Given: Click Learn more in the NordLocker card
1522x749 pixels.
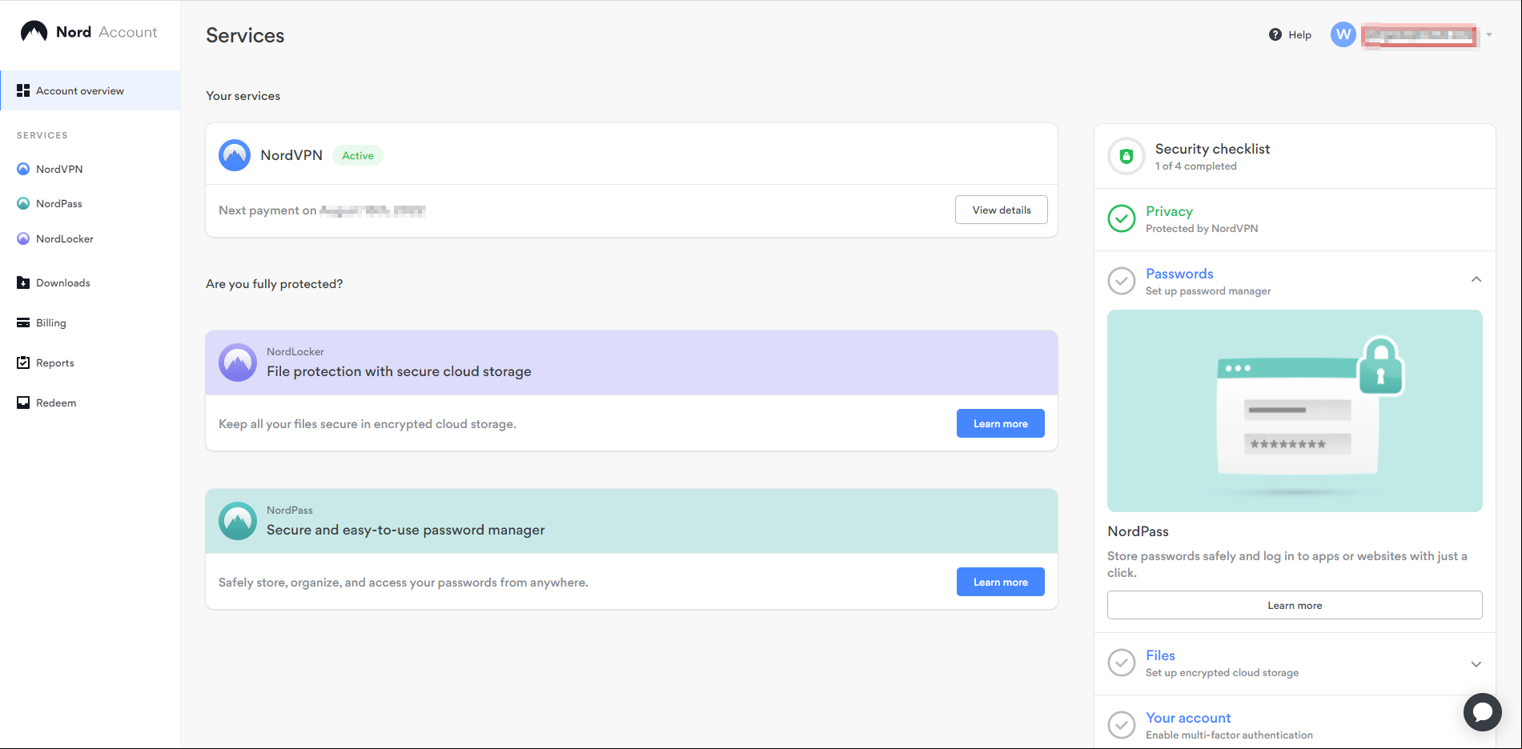Looking at the screenshot, I should point(1001,423).
